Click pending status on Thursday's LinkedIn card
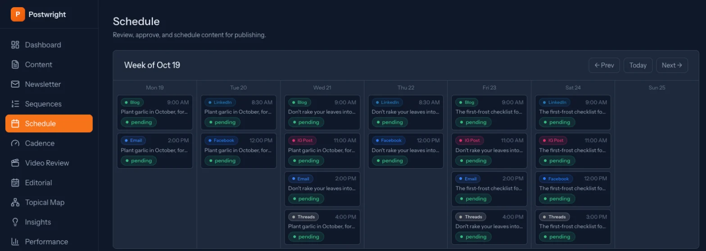The height and width of the screenshot is (251, 706). coord(389,122)
